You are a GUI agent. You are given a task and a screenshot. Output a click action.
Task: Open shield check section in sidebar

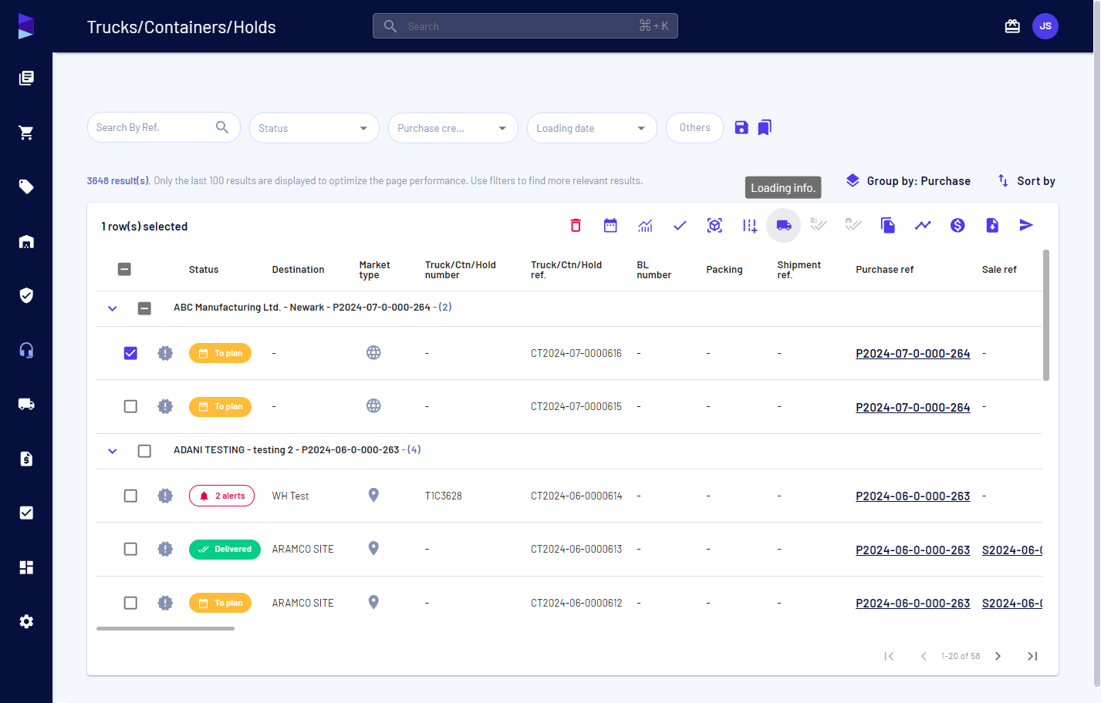26,295
